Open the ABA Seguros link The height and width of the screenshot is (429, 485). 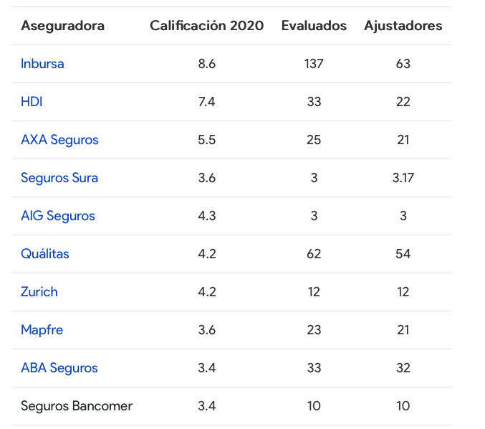click(59, 368)
